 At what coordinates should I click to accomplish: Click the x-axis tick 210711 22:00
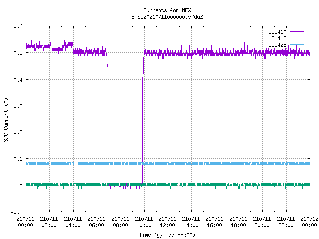tap(286, 222)
